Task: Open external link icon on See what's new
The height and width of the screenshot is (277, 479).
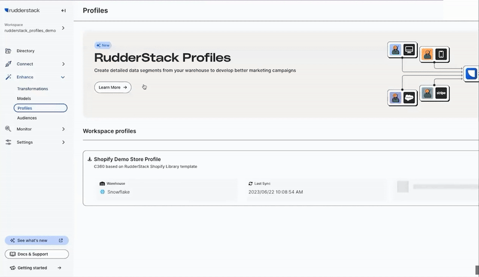Action: [x=60, y=241]
